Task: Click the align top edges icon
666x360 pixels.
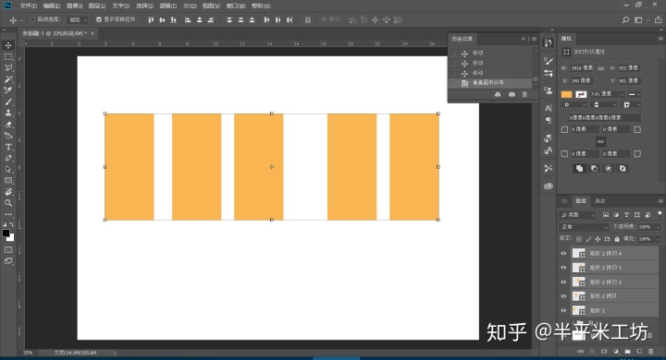Action: pyautogui.click(x=151, y=20)
